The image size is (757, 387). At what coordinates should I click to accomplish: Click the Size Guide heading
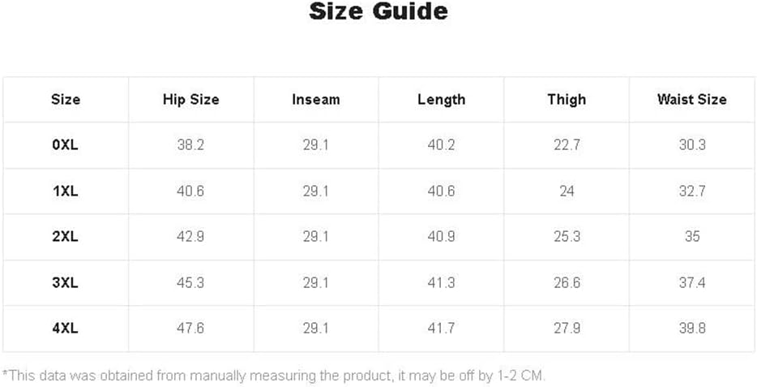378,11
